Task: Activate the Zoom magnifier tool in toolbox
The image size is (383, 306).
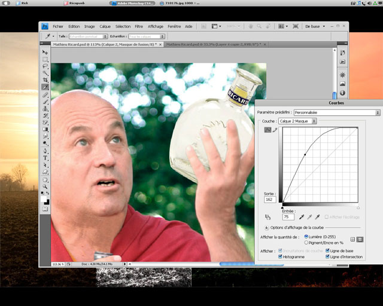Action: pyautogui.click(x=45, y=186)
